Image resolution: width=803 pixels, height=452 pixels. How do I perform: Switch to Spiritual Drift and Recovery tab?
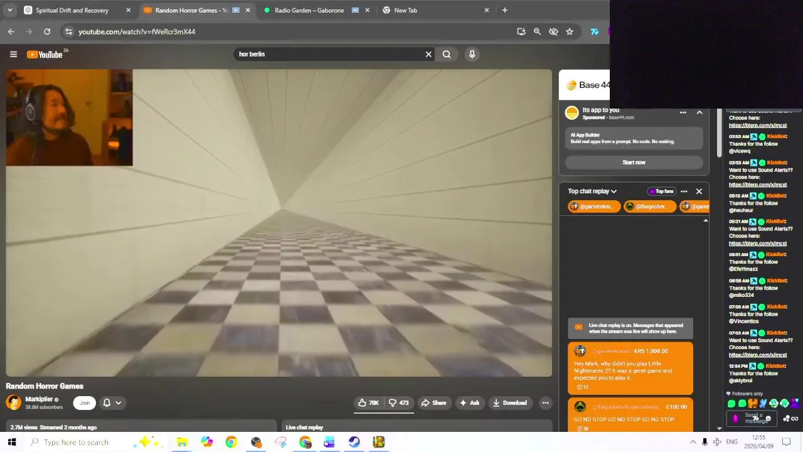(72, 10)
